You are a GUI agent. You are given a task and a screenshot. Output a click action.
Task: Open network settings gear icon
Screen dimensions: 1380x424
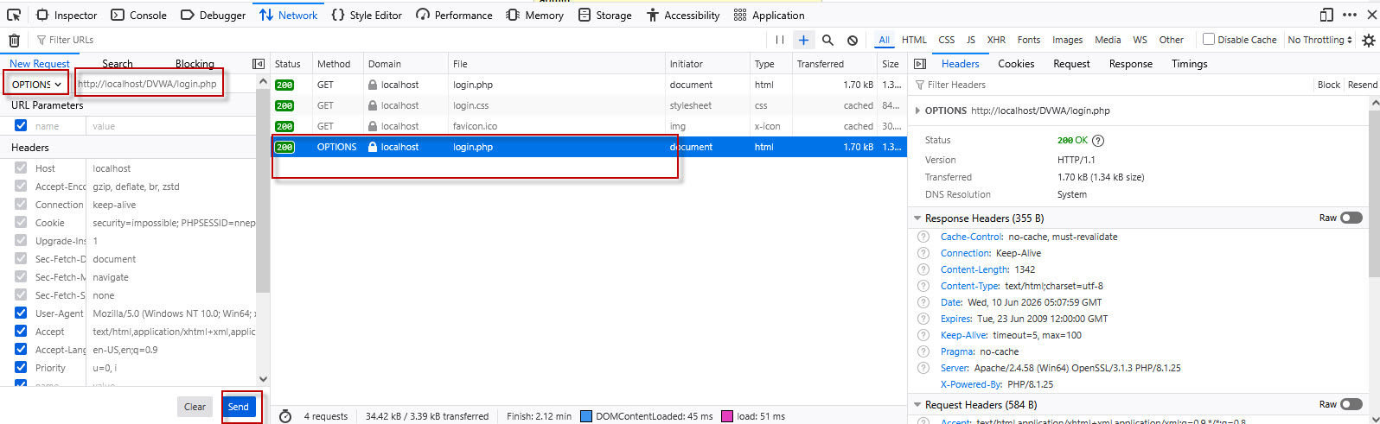(x=1368, y=40)
